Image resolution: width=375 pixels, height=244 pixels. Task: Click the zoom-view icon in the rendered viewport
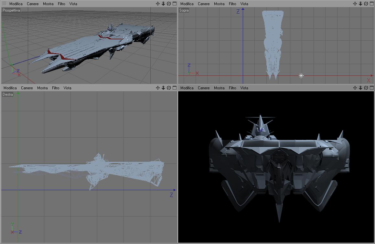pyautogui.click(x=360, y=88)
